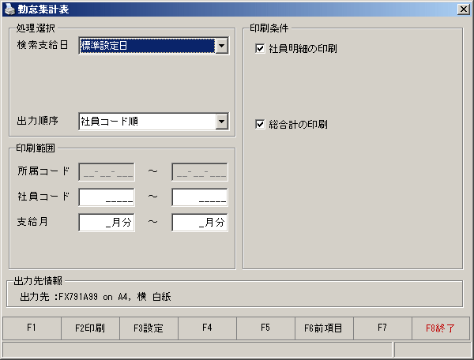The width and height of the screenshot is (474, 360).
Task: Click the F4 function button
Action: (x=207, y=328)
